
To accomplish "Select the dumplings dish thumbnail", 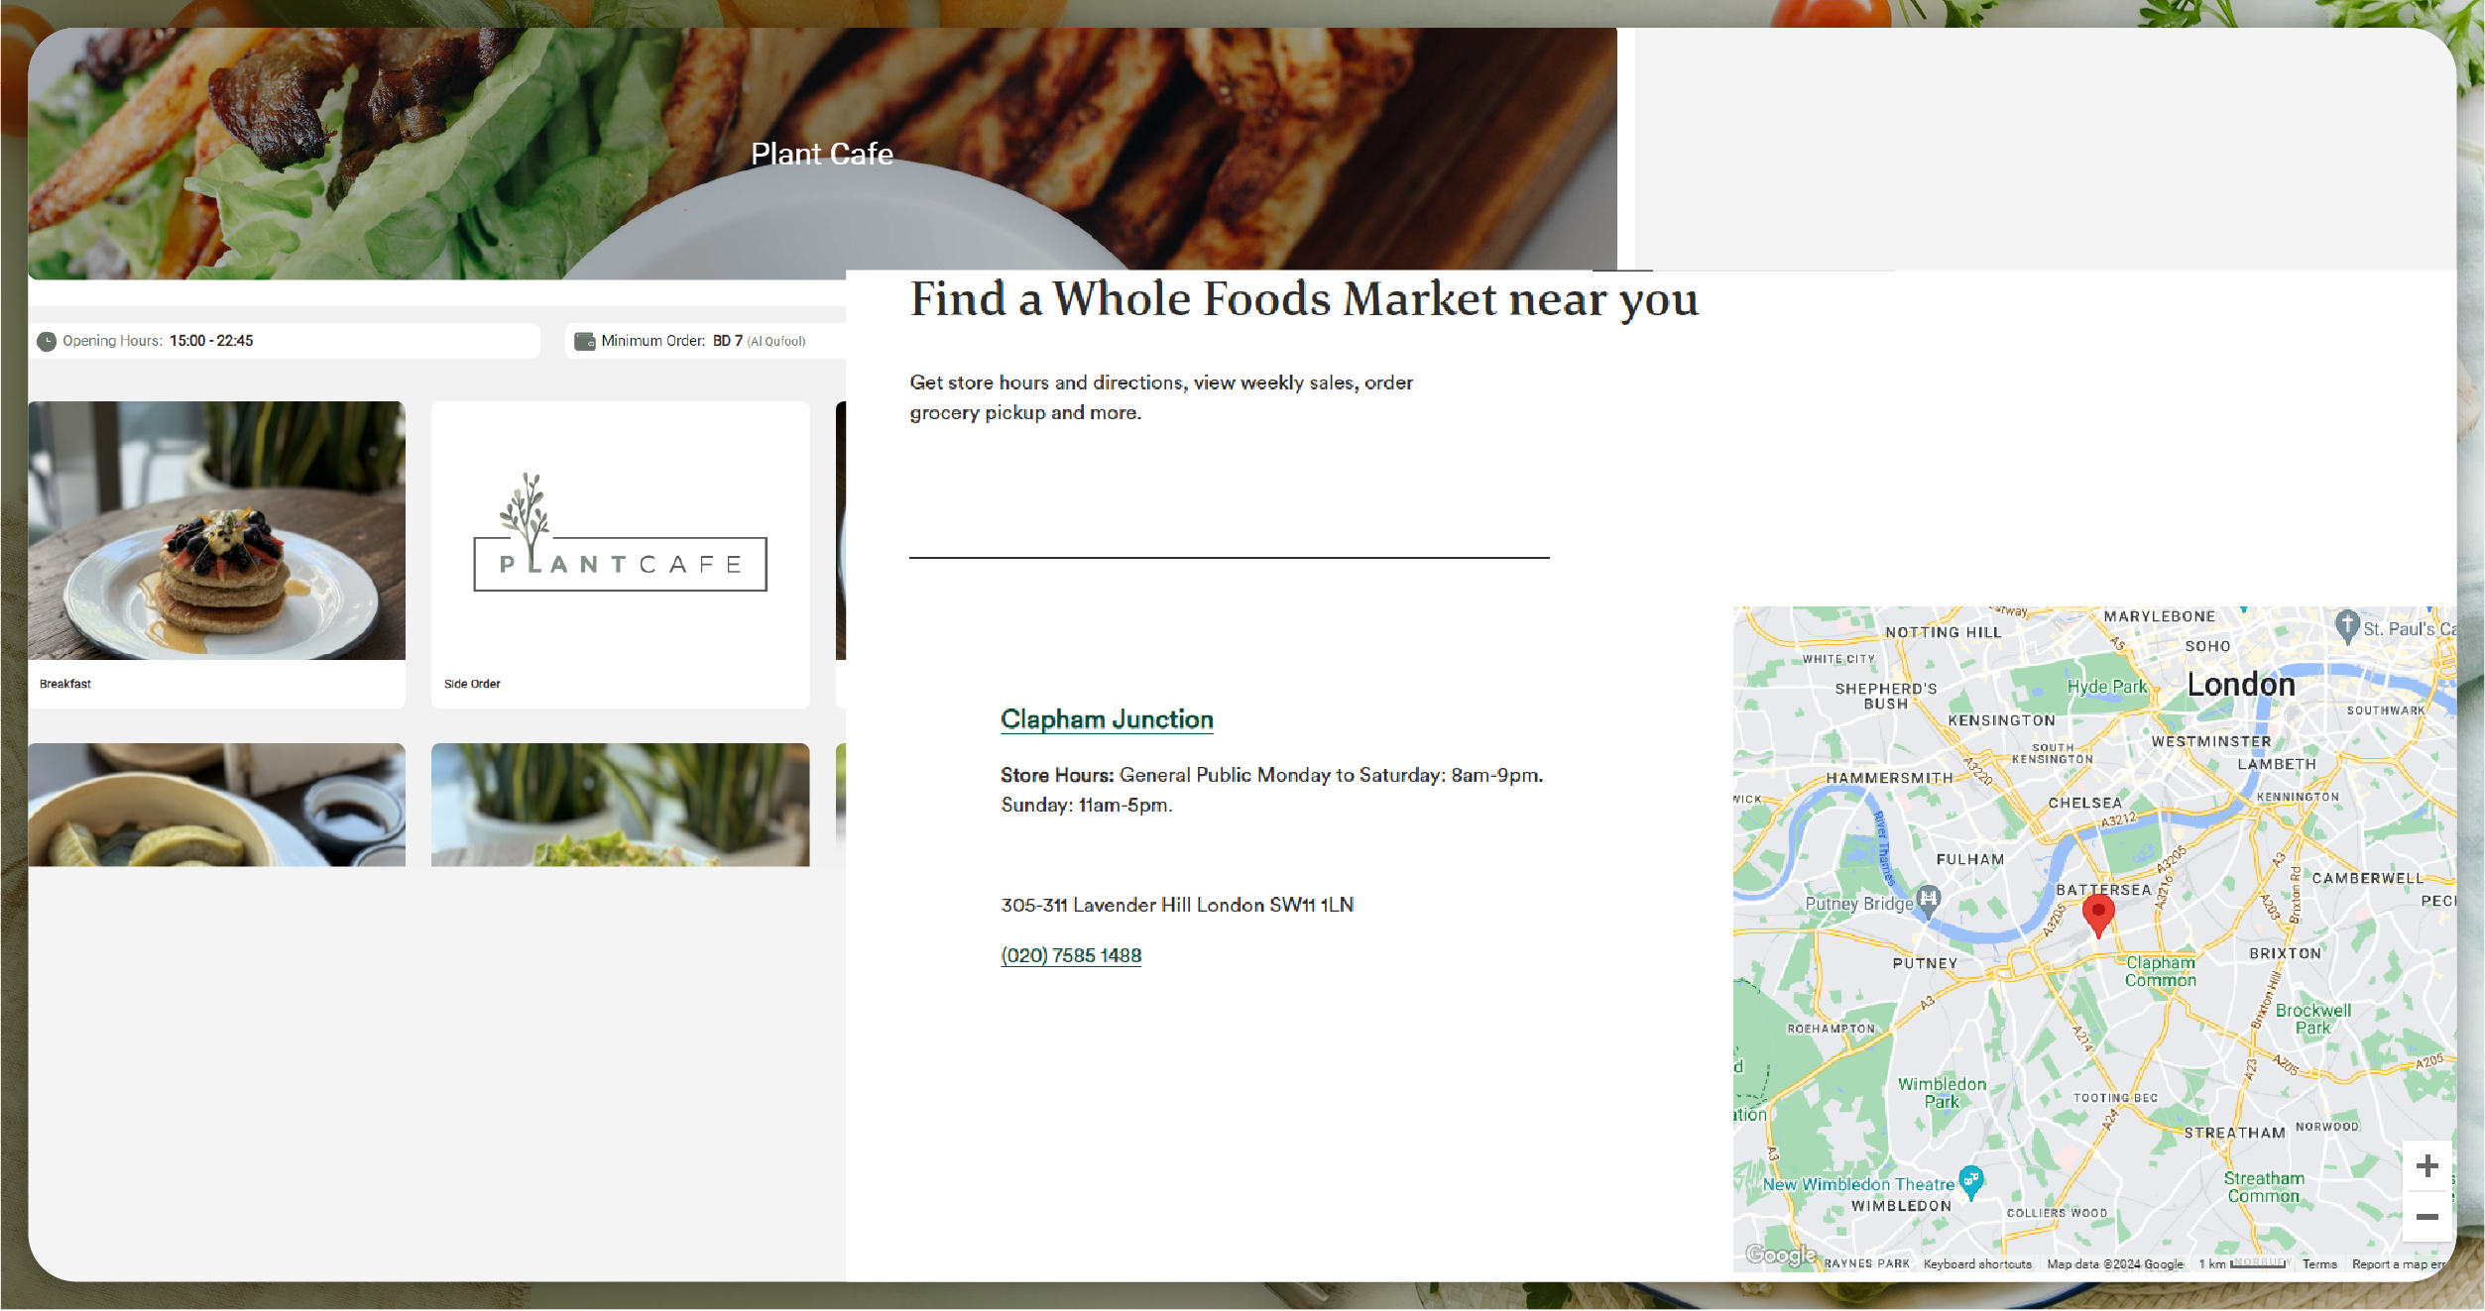I will [217, 805].
